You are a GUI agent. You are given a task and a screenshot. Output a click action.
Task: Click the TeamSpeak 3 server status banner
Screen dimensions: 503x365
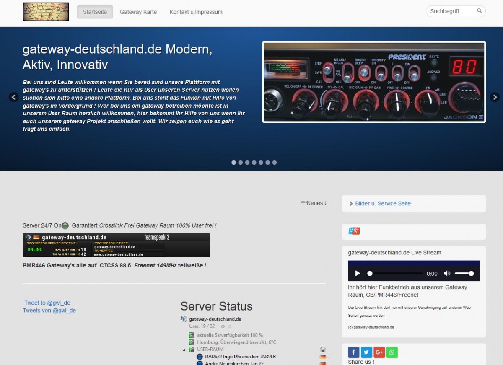tap(116, 245)
